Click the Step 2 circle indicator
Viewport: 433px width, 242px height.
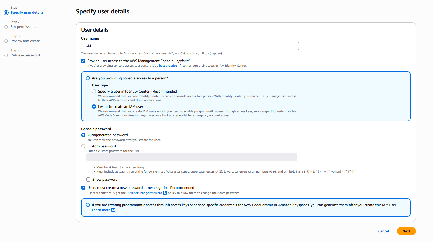[6, 27]
